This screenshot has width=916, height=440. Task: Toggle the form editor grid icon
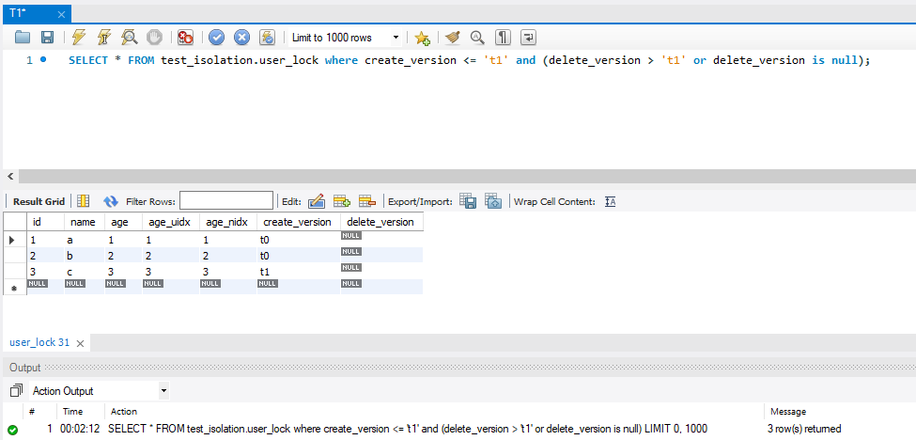(84, 201)
